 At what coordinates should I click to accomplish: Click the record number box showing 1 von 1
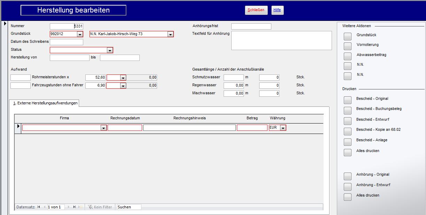56,207
